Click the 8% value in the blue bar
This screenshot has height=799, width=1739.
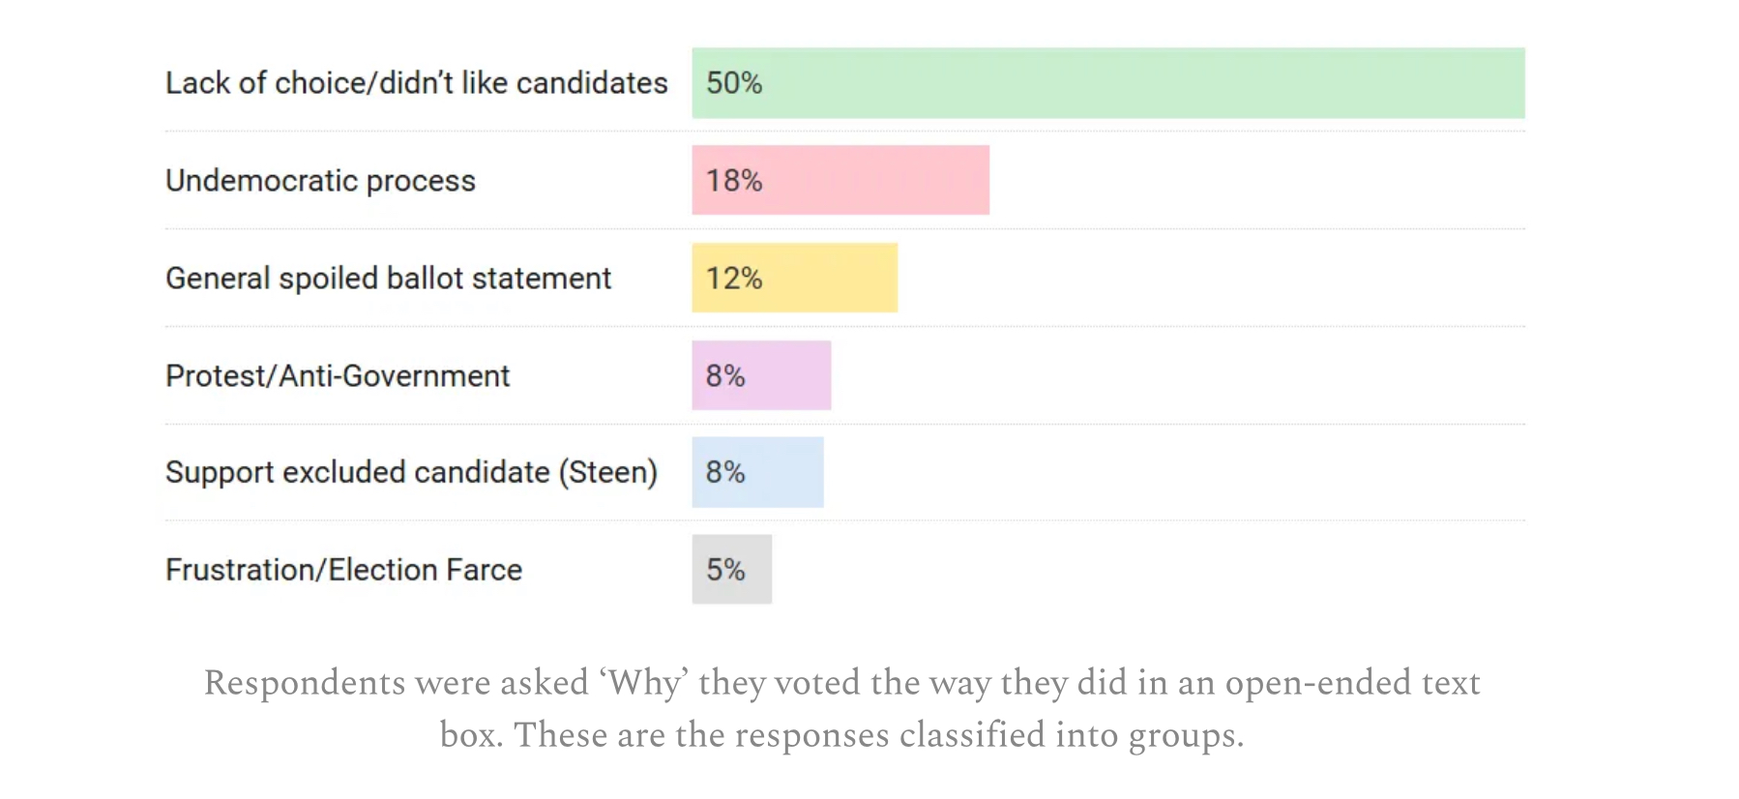725,473
